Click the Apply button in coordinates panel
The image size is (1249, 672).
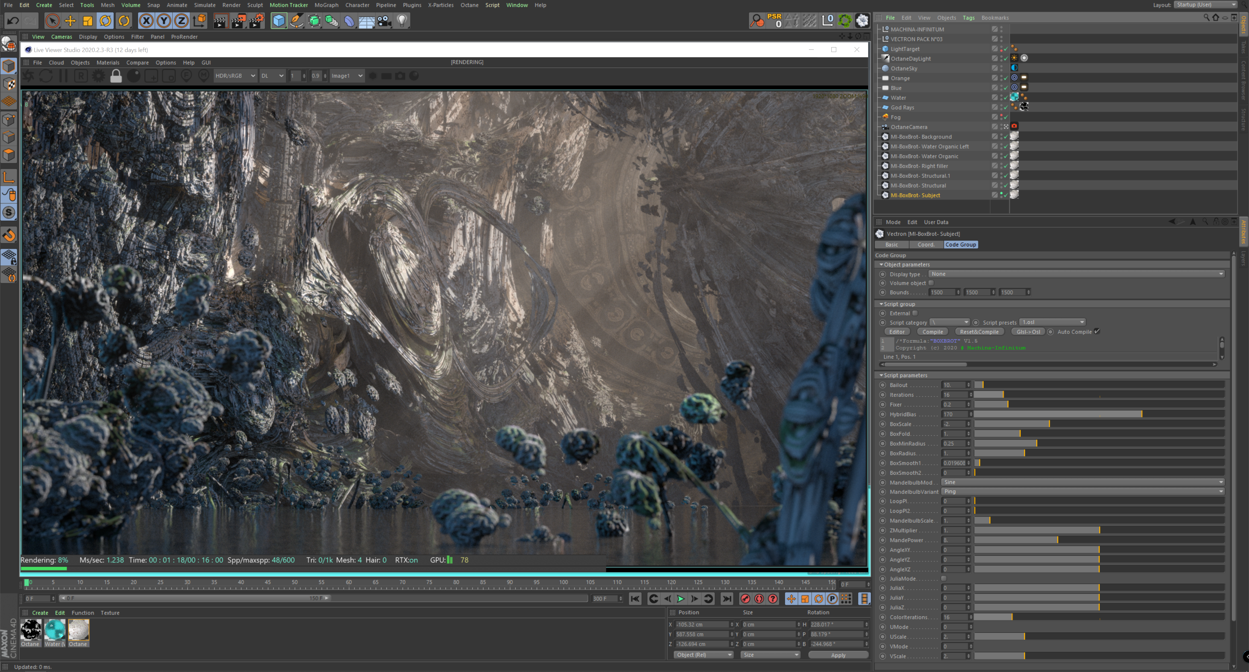tap(838, 655)
